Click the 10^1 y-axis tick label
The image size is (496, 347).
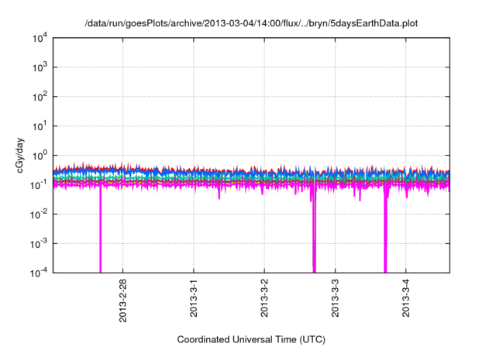click(40, 126)
